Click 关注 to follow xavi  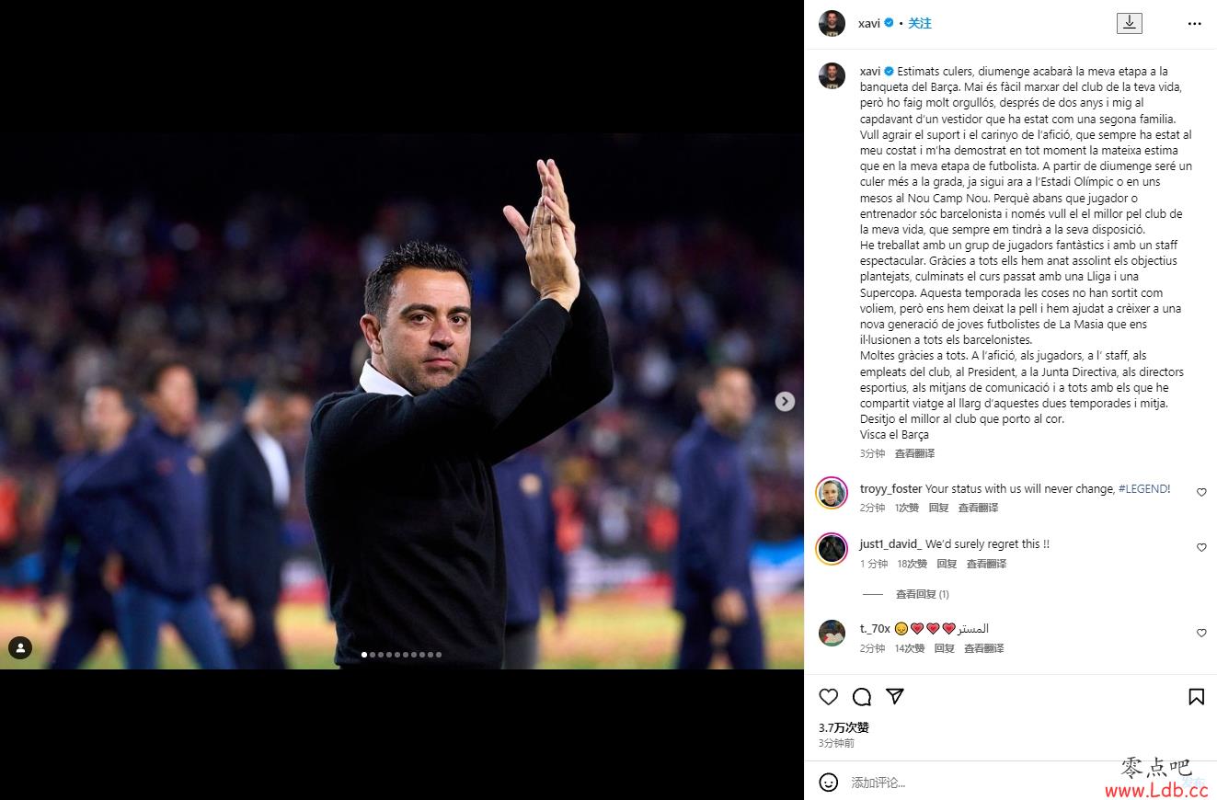(920, 24)
